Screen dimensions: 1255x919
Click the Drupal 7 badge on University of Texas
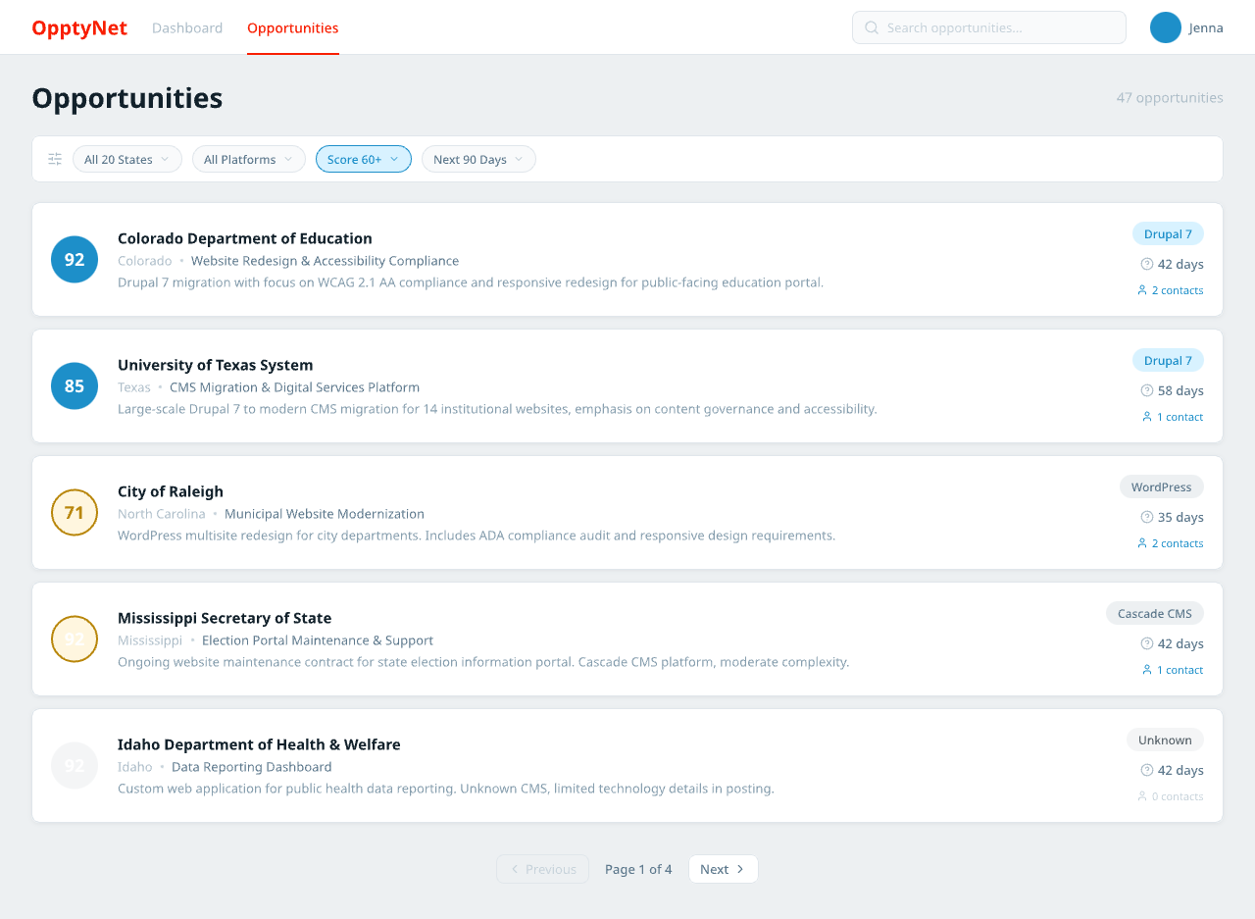tap(1168, 360)
